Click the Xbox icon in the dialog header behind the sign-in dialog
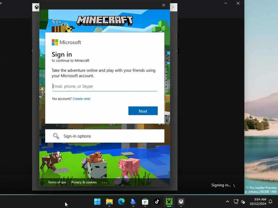 37,7
